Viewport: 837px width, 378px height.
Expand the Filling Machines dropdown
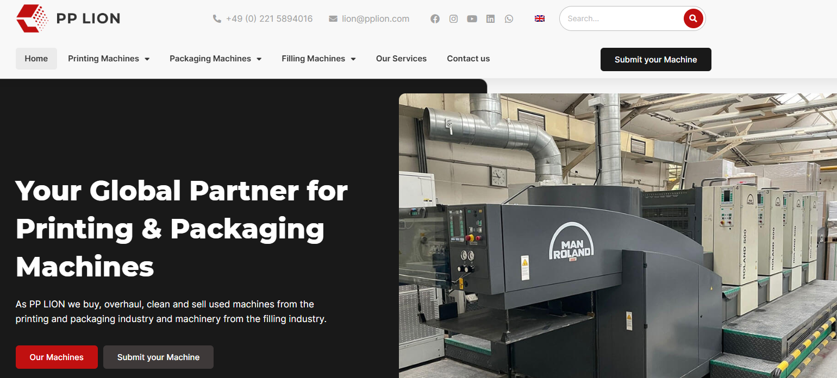[x=318, y=59]
